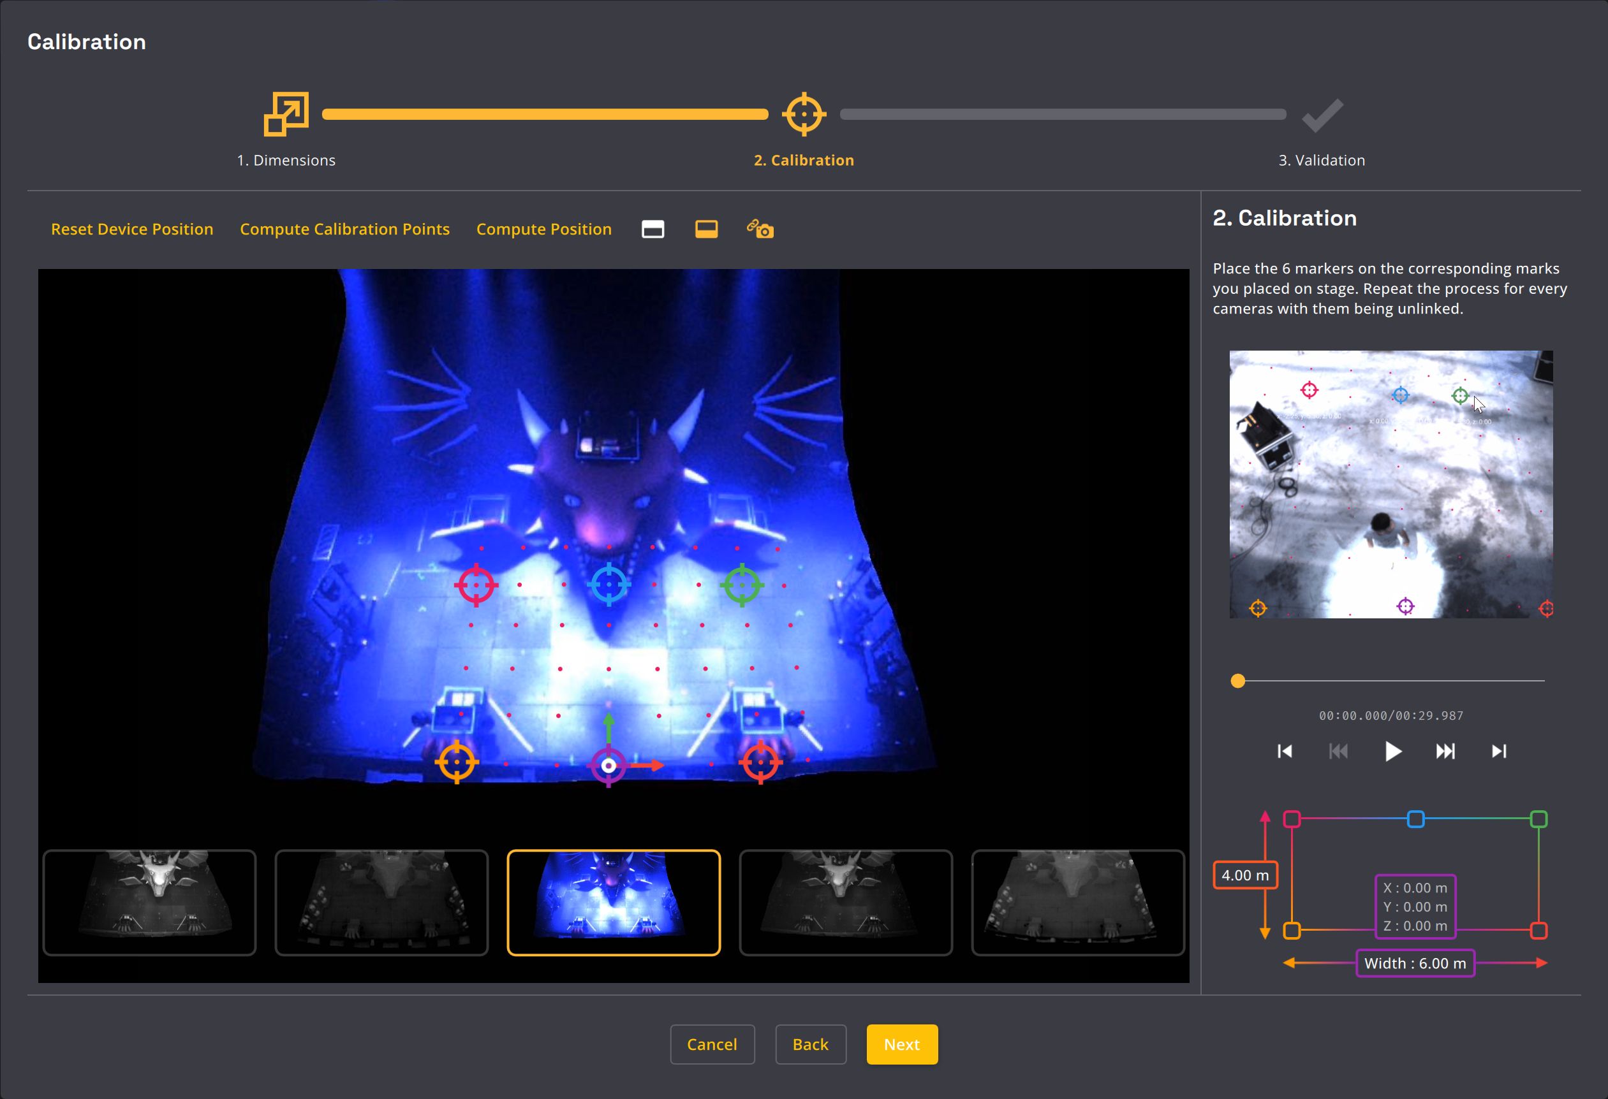Step forward in the preview video
1608x1099 pixels.
coord(1445,751)
